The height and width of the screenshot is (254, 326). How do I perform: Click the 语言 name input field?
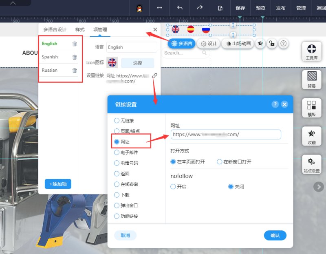[132, 47]
